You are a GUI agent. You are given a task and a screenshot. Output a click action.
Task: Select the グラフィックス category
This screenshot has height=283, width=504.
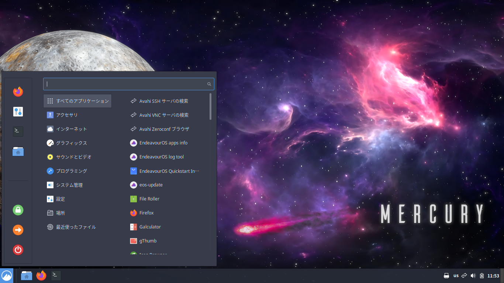point(77,143)
